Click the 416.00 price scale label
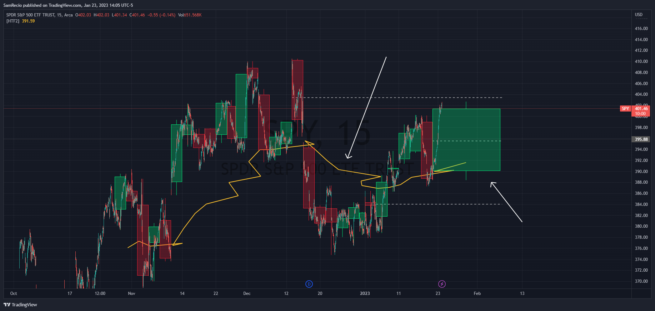 [641, 29]
